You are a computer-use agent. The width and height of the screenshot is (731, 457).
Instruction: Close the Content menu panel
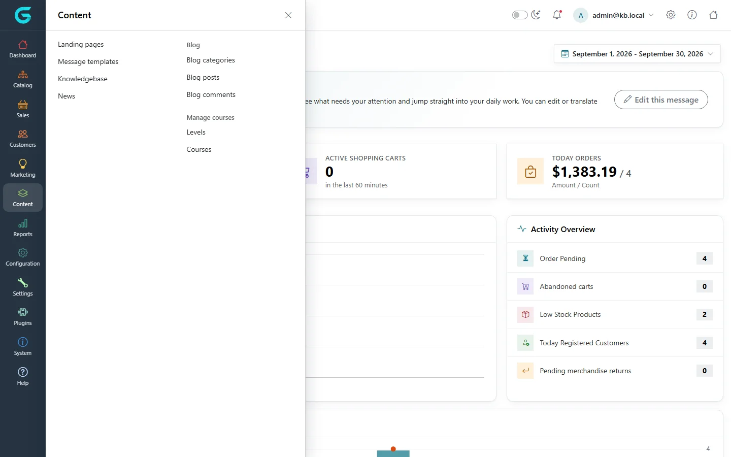[288, 15]
